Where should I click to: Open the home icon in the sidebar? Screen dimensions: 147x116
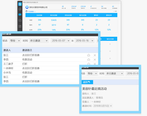(20, 9)
